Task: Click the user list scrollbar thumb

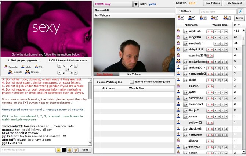Action: (x=243, y=38)
